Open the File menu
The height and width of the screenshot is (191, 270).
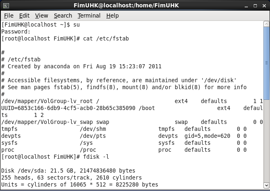click(9, 16)
